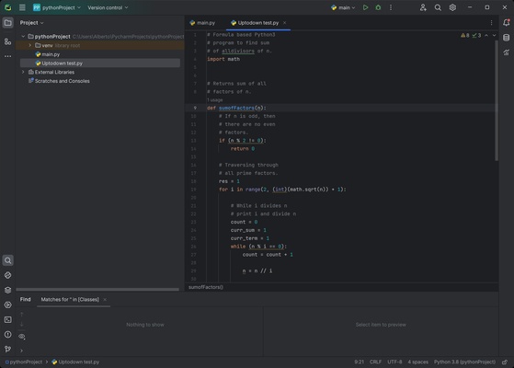This screenshot has height=368, width=514.
Task: Click the sumofFactors function name
Action: [x=236, y=108]
